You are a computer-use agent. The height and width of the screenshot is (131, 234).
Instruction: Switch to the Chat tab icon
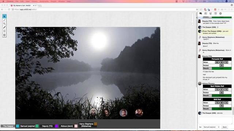click(x=201, y=13)
